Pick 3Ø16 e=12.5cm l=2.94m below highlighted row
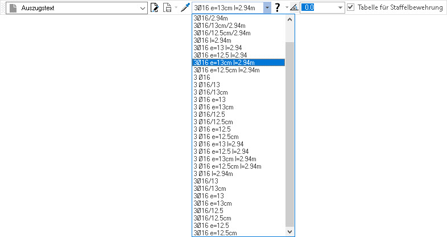This screenshot has width=447, height=237. coord(239,70)
